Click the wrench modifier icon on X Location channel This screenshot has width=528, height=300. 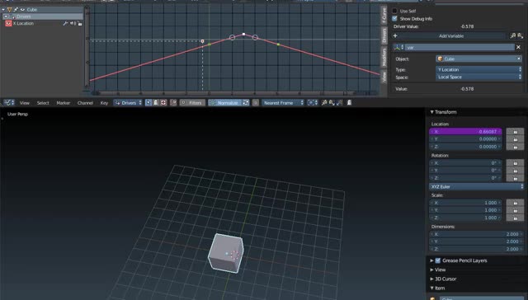click(65, 24)
